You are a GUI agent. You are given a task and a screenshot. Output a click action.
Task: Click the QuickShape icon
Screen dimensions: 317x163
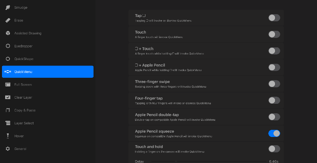(8, 59)
